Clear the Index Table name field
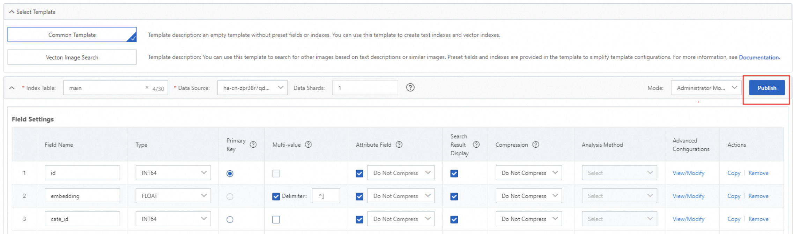Screen dimensions: 793x234 tap(147, 88)
